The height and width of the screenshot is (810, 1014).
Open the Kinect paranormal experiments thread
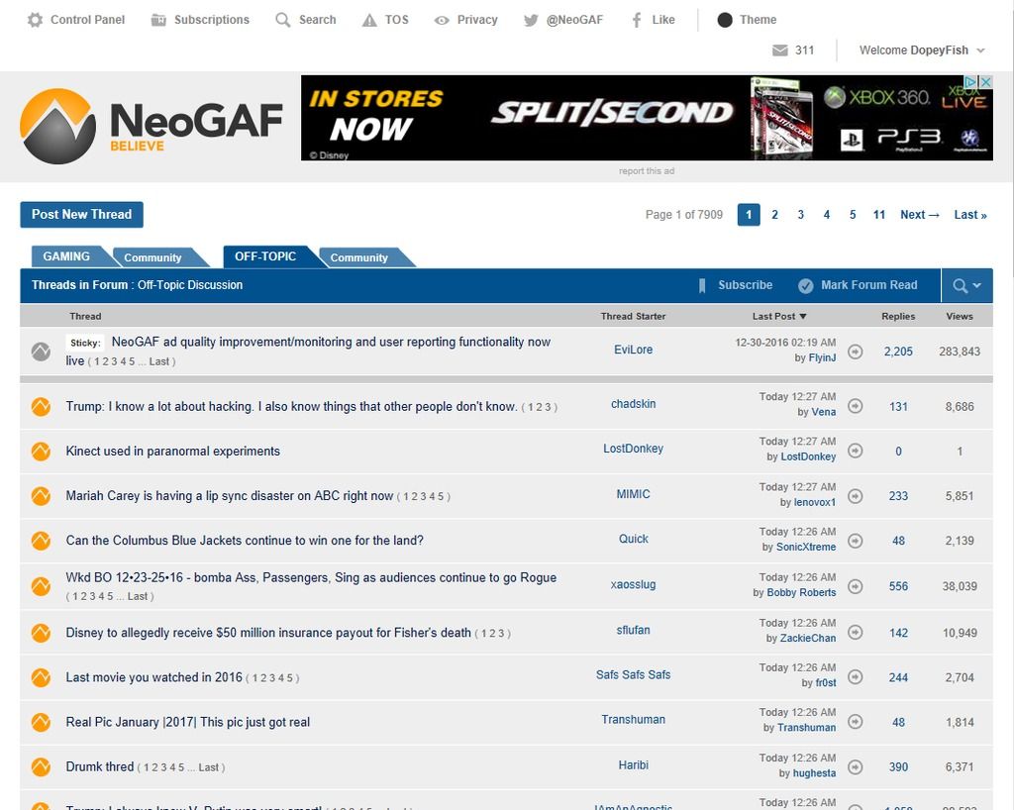coord(172,452)
